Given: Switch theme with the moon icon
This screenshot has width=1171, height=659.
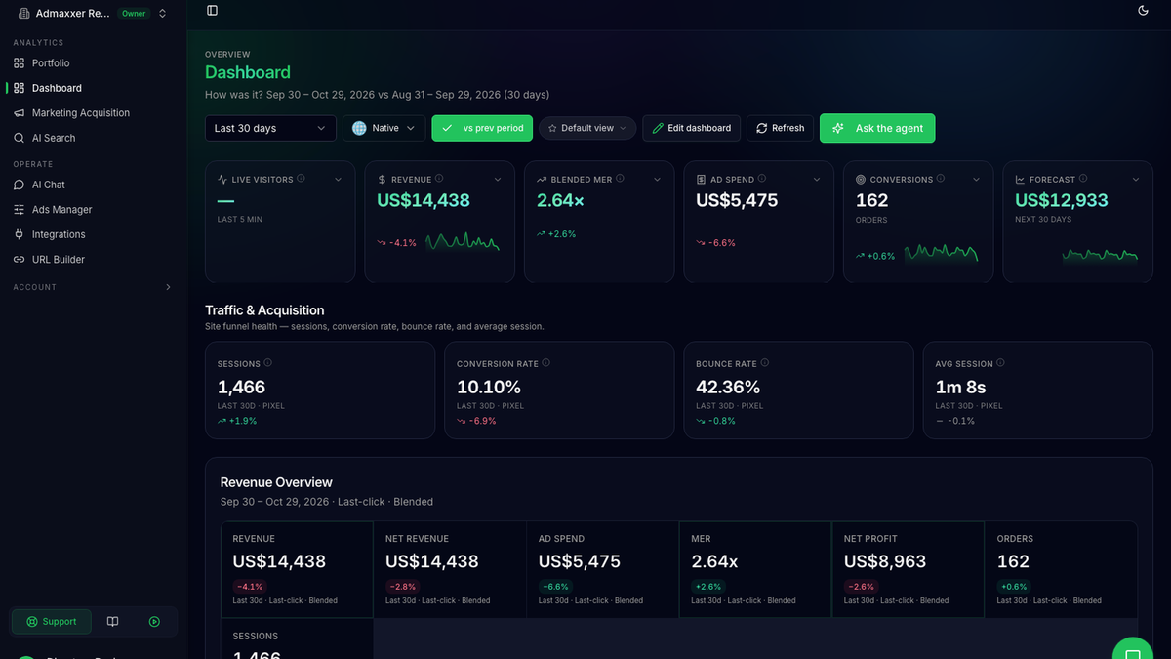Looking at the screenshot, I should point(1144,11).
